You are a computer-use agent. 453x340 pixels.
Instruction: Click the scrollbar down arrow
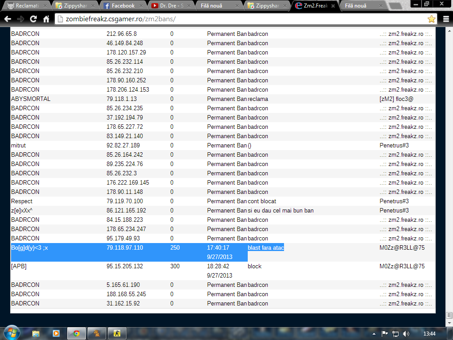tap(449, 322)
